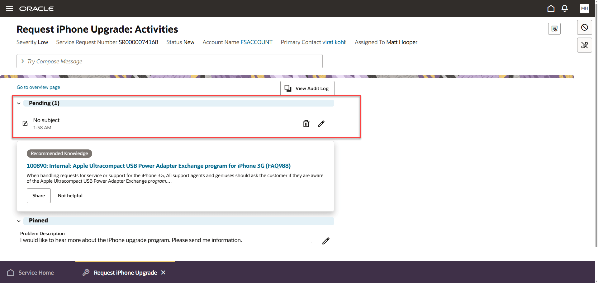Open the notifications bell
598x283 pixels.
coord(565,8)
